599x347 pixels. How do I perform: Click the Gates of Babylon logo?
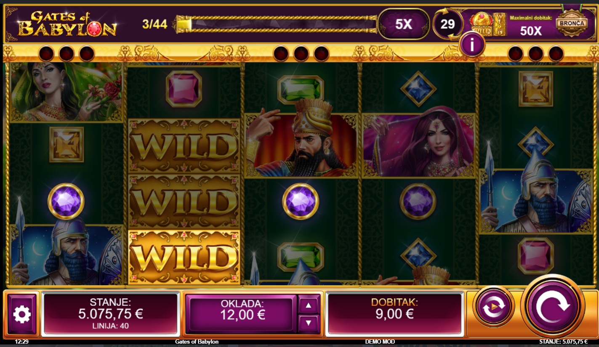point(67,24)
